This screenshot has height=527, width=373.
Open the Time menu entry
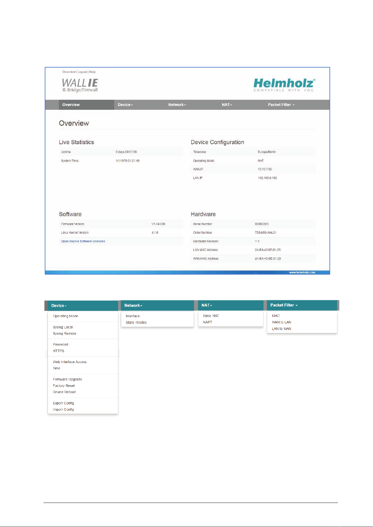click(57, 368)
